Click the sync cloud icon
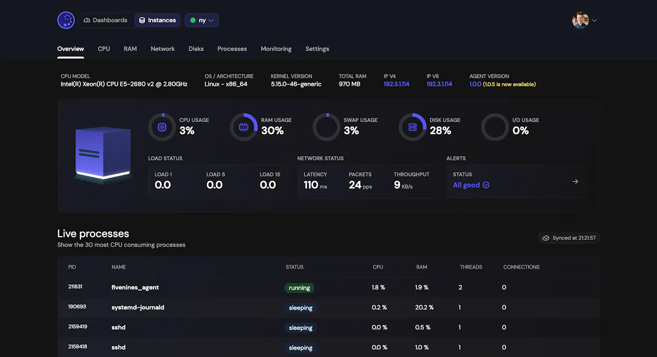 (x=545, y=238)
